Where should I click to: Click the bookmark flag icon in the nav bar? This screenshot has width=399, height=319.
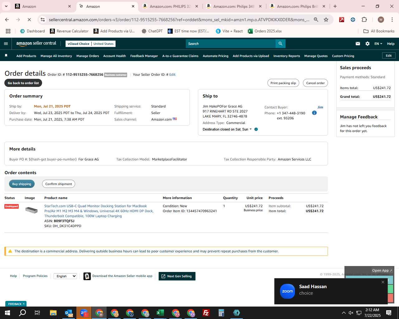(6, 56)
